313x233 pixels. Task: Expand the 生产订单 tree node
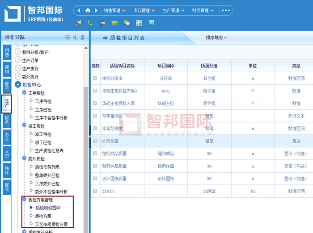18,60
